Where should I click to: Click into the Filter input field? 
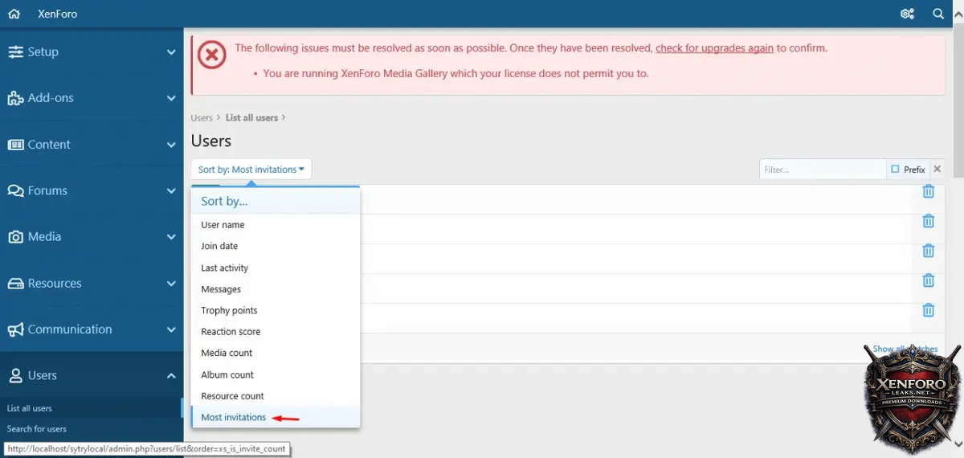(x=821, y=170)
